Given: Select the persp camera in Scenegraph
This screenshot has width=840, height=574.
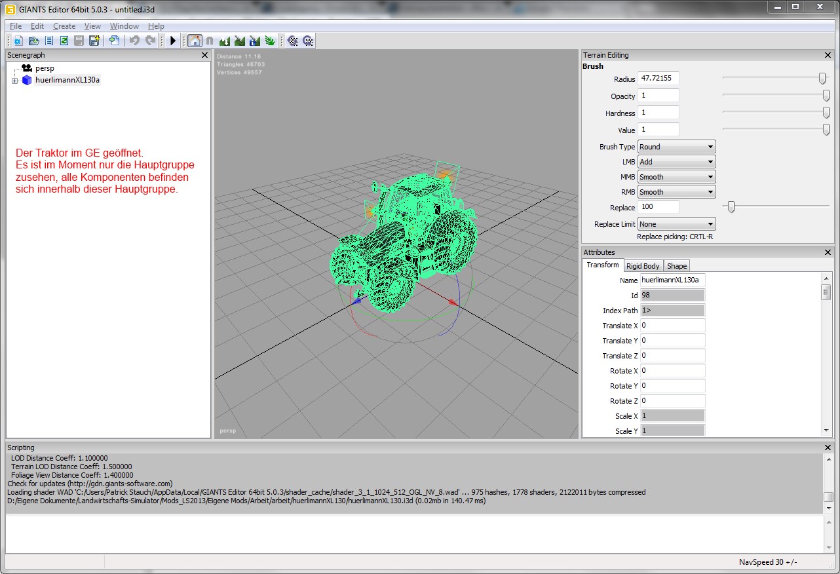Looking at the screenshot, I should (x=45, y=68).
